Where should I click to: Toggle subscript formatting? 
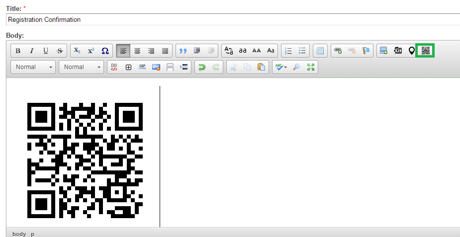(x=77, y=51)
